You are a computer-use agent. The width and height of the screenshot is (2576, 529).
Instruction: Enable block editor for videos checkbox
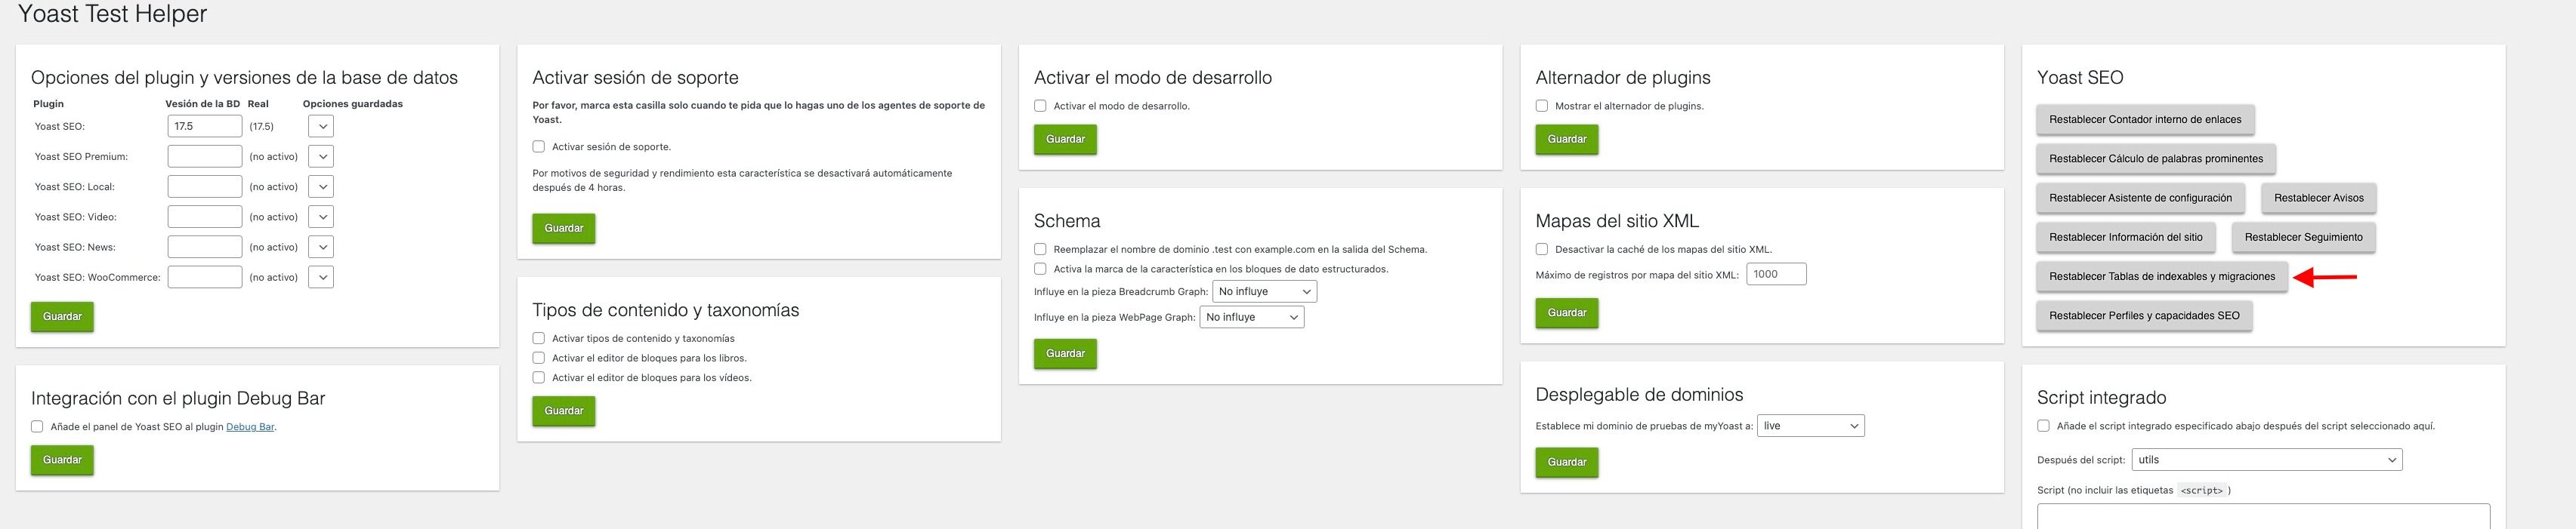(538, 377)
